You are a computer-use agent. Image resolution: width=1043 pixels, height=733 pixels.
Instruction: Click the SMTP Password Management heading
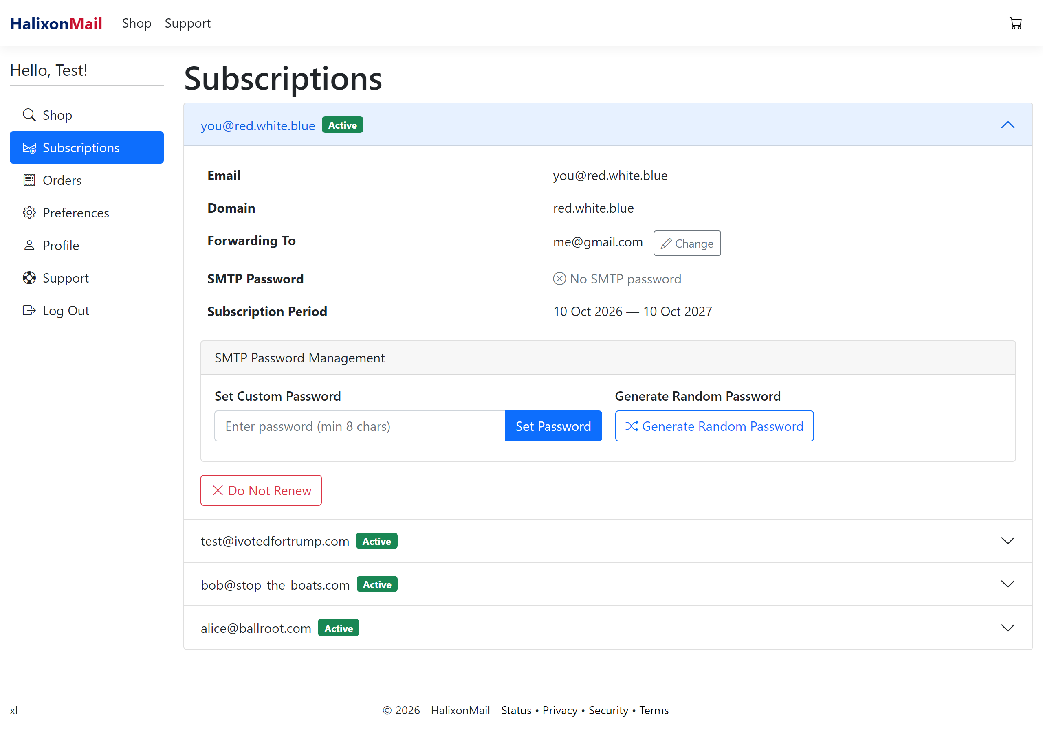[299, 358]
